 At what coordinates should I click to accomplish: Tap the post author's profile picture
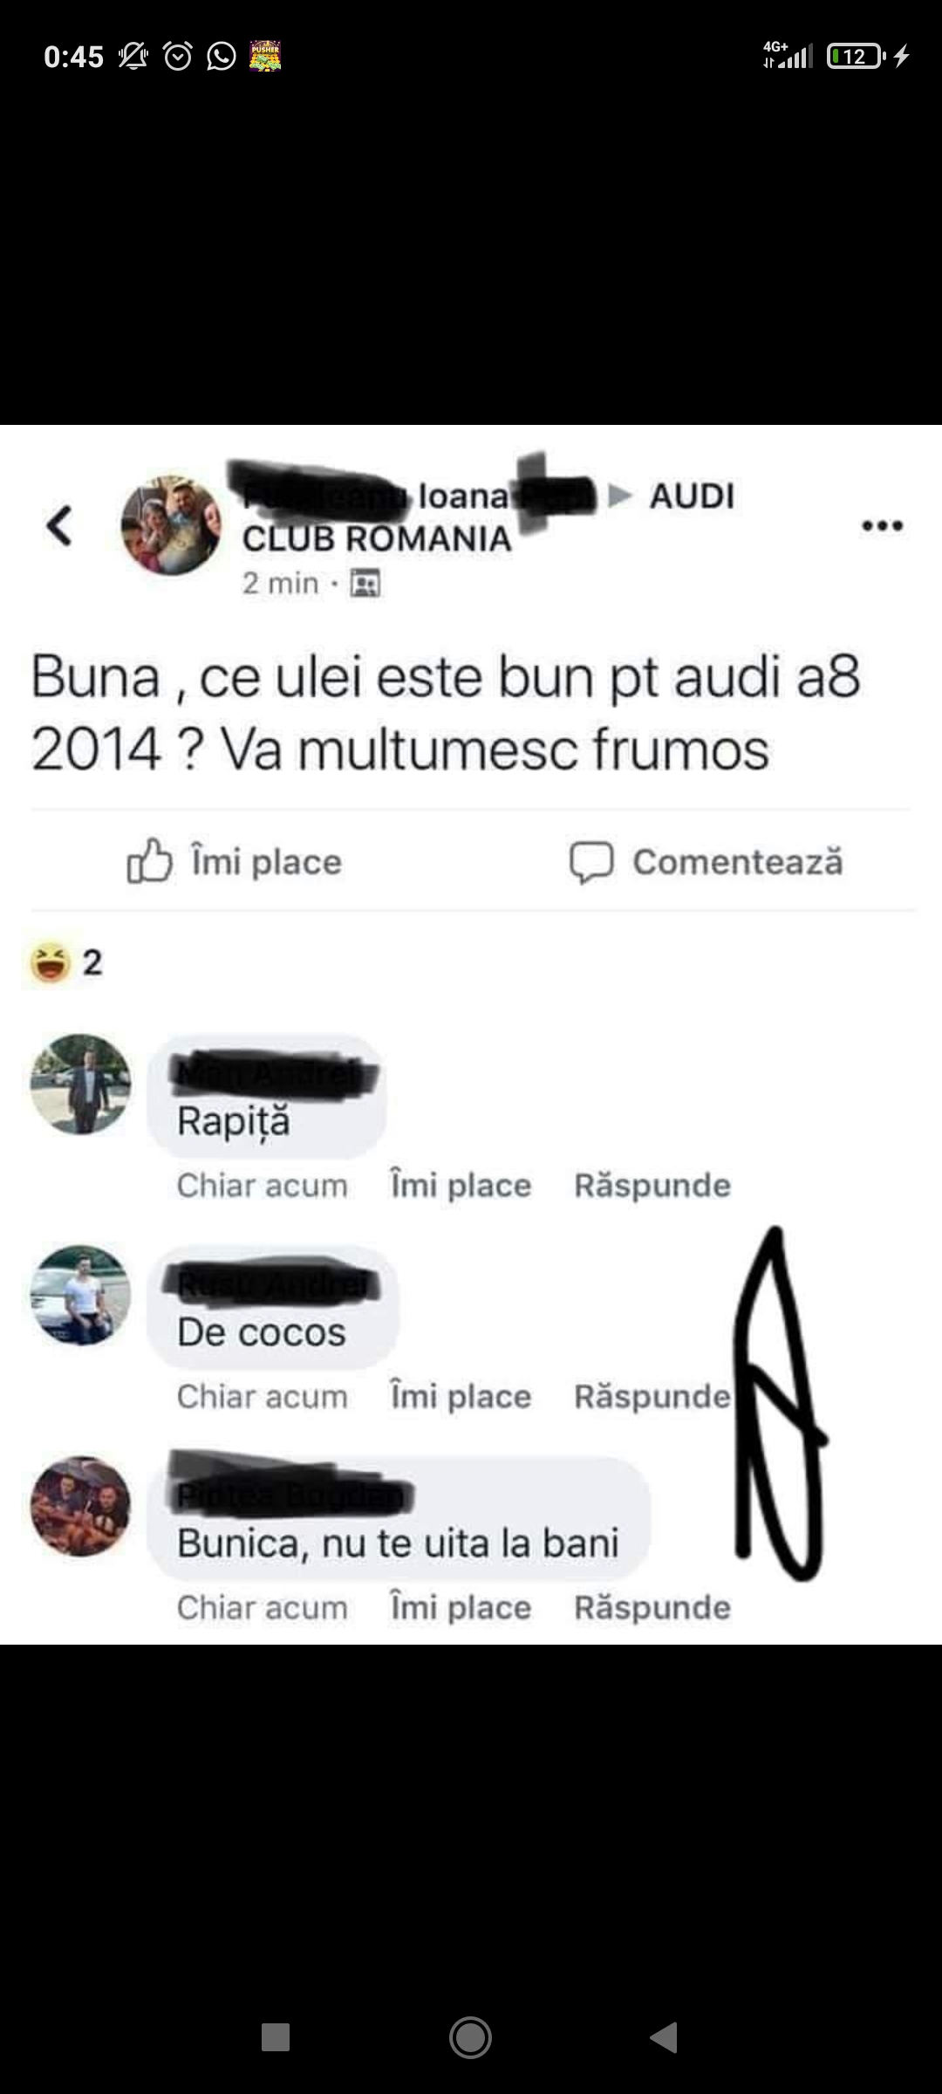coord(171,525)
